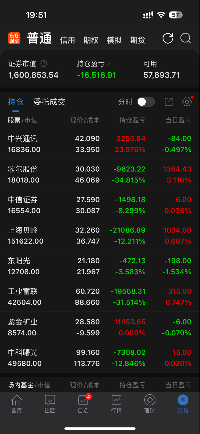Switch to 期权 options tab
Viewport: 200px width, 434px height.
click(91, 40)
